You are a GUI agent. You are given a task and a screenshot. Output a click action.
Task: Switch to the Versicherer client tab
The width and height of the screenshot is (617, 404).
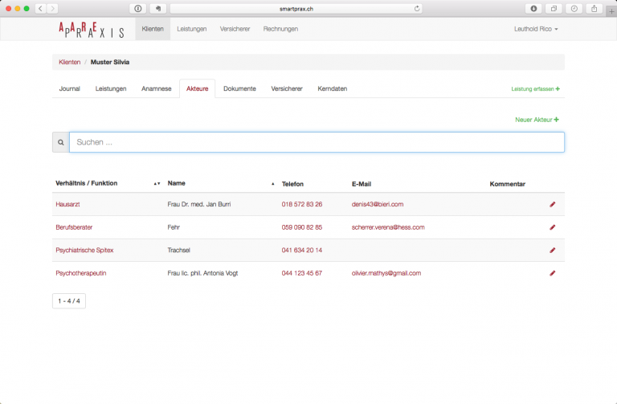coord(287,88)
